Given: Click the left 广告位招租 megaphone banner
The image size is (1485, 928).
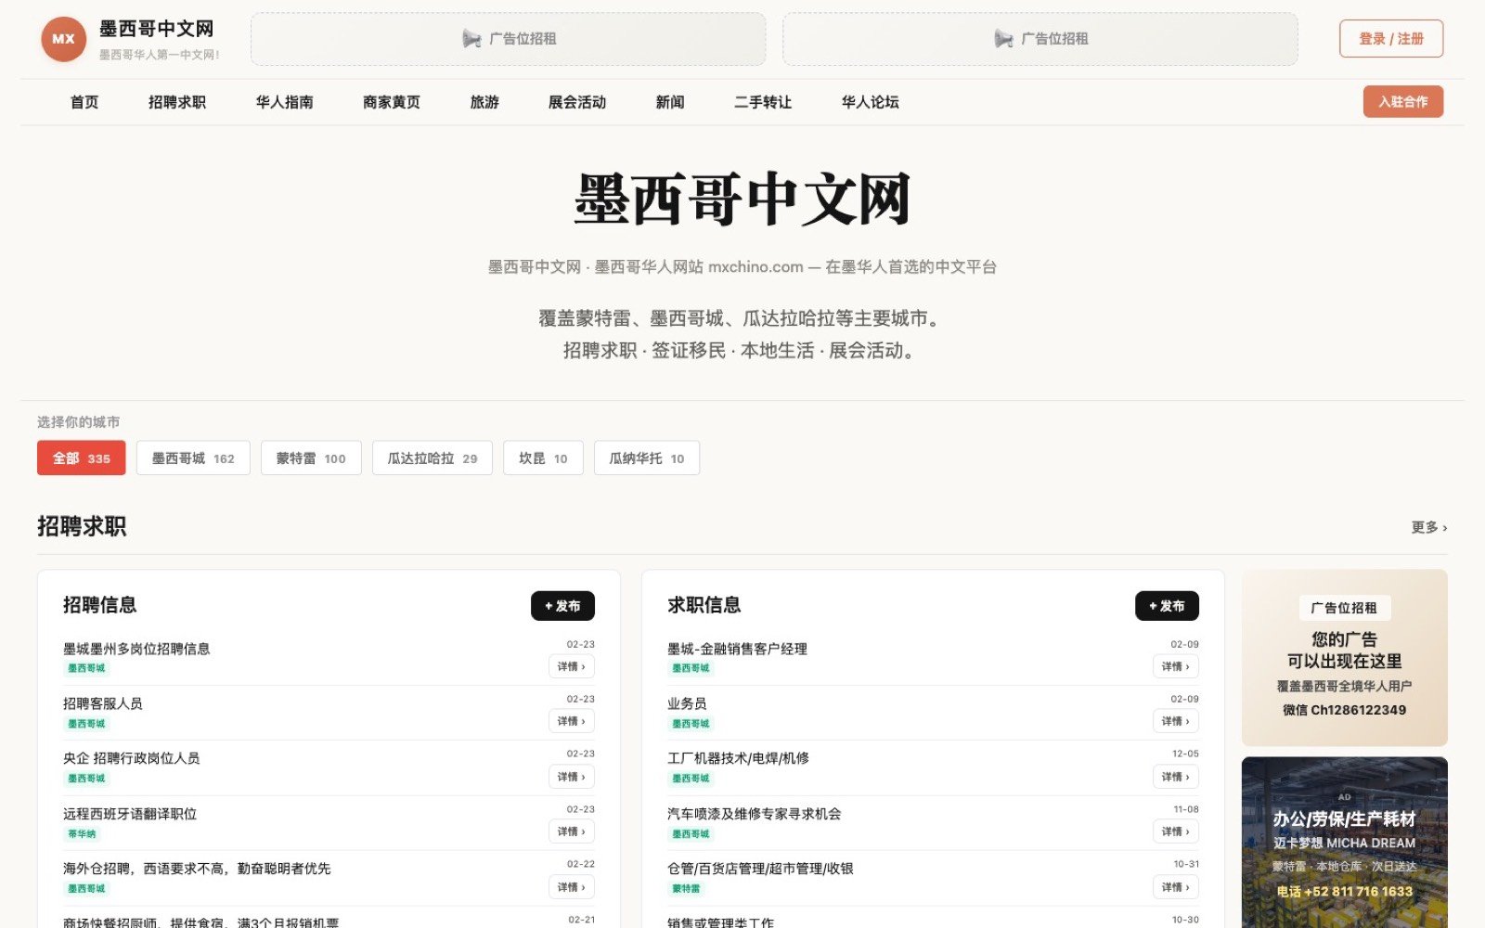Looking at the screenshot, I should click(x=506, y=38).
